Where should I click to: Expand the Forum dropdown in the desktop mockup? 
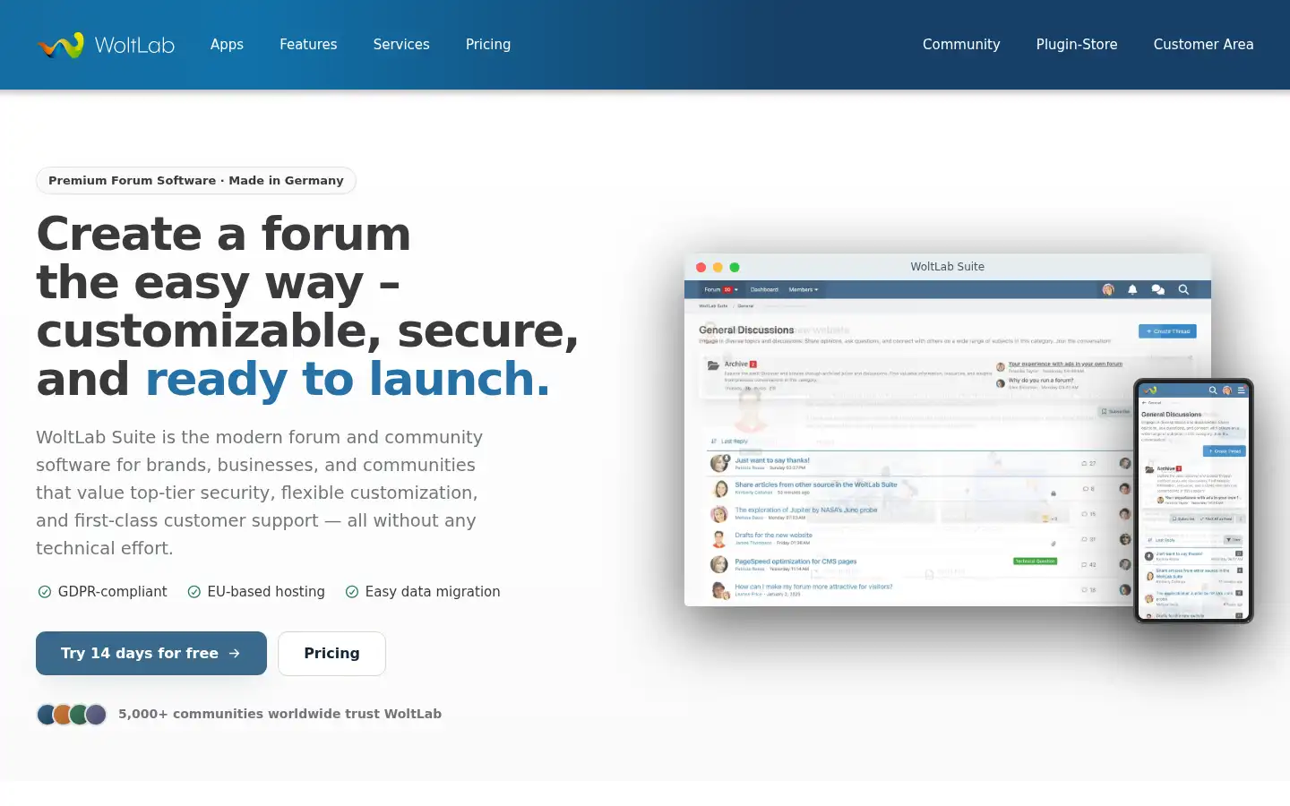coord(720,289)
